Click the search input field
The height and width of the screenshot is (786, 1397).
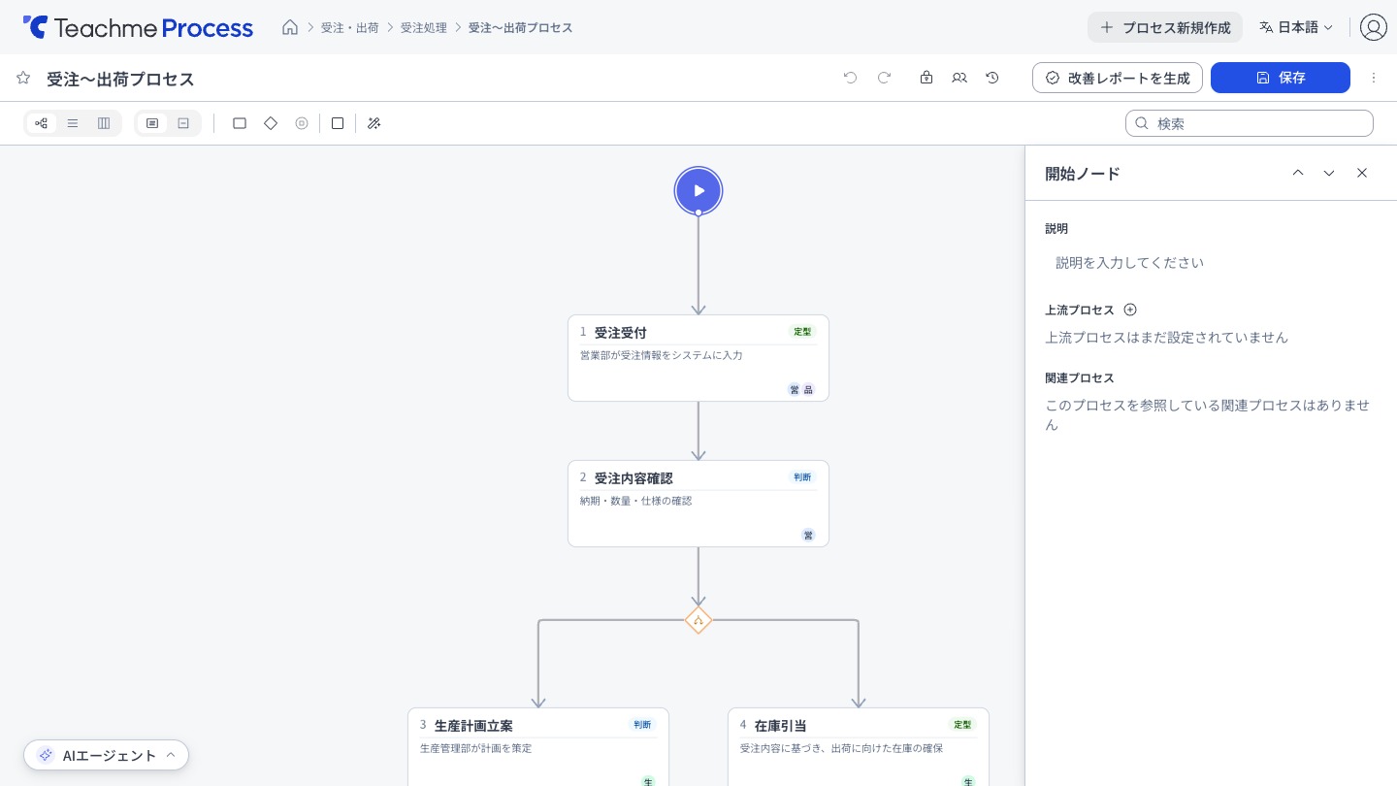tap(1250, 123)
